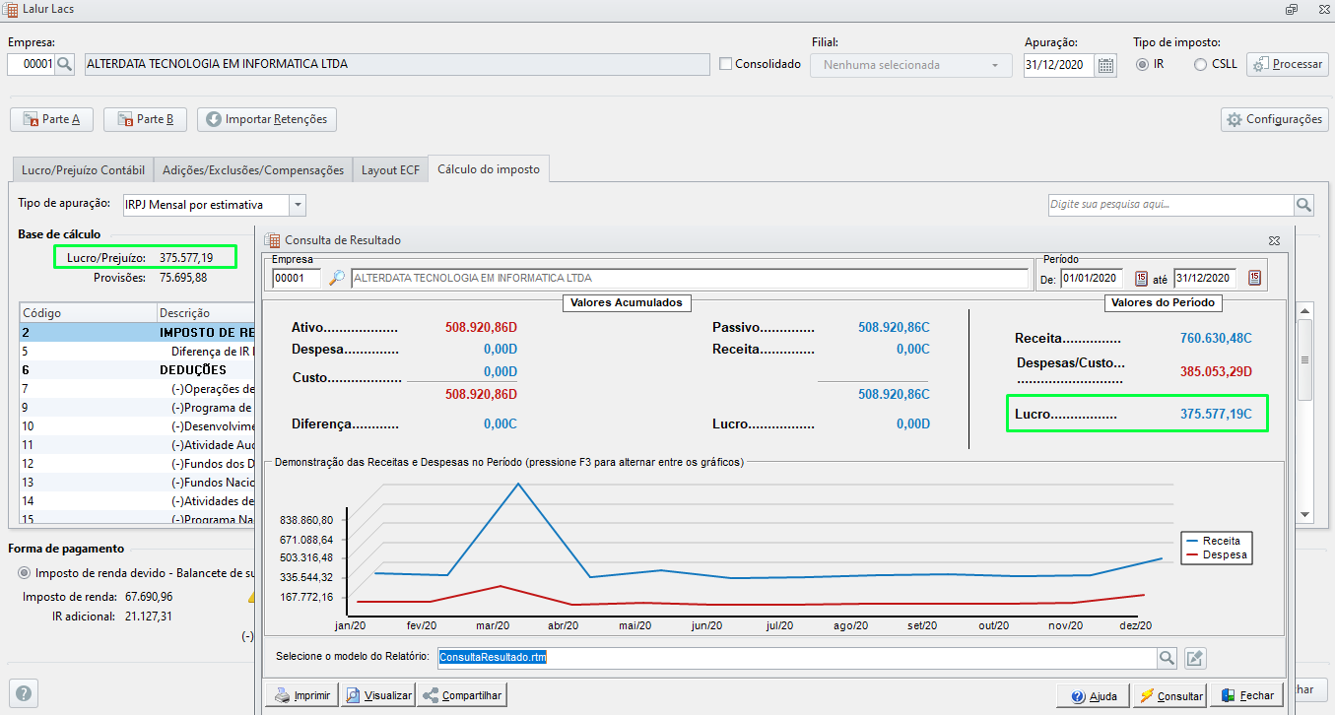Click the table's vertical scrollbar down arrow
The height and width of the screenshot is (715, 1335).
(x=1305, y=514)
